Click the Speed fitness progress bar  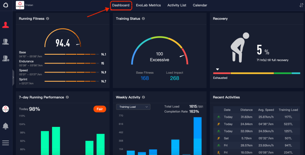tap(71, 72)
